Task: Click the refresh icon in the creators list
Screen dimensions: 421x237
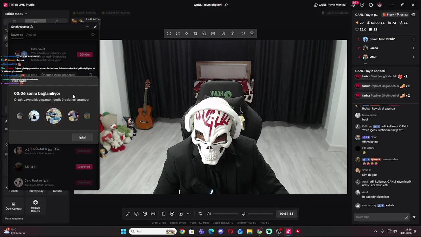Action: click(x=90, y=75)
